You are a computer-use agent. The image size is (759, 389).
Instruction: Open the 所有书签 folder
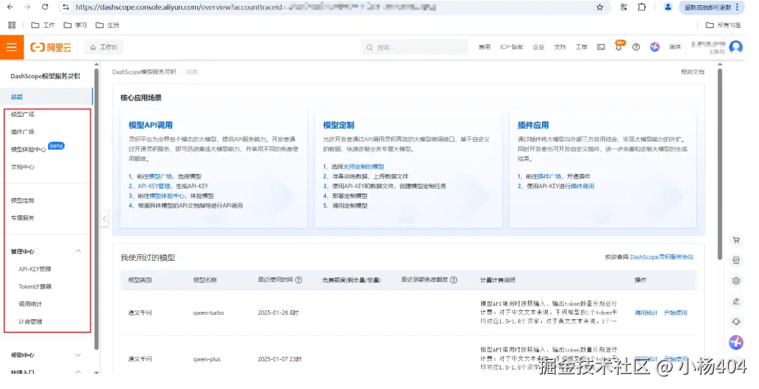coord(723,25)
